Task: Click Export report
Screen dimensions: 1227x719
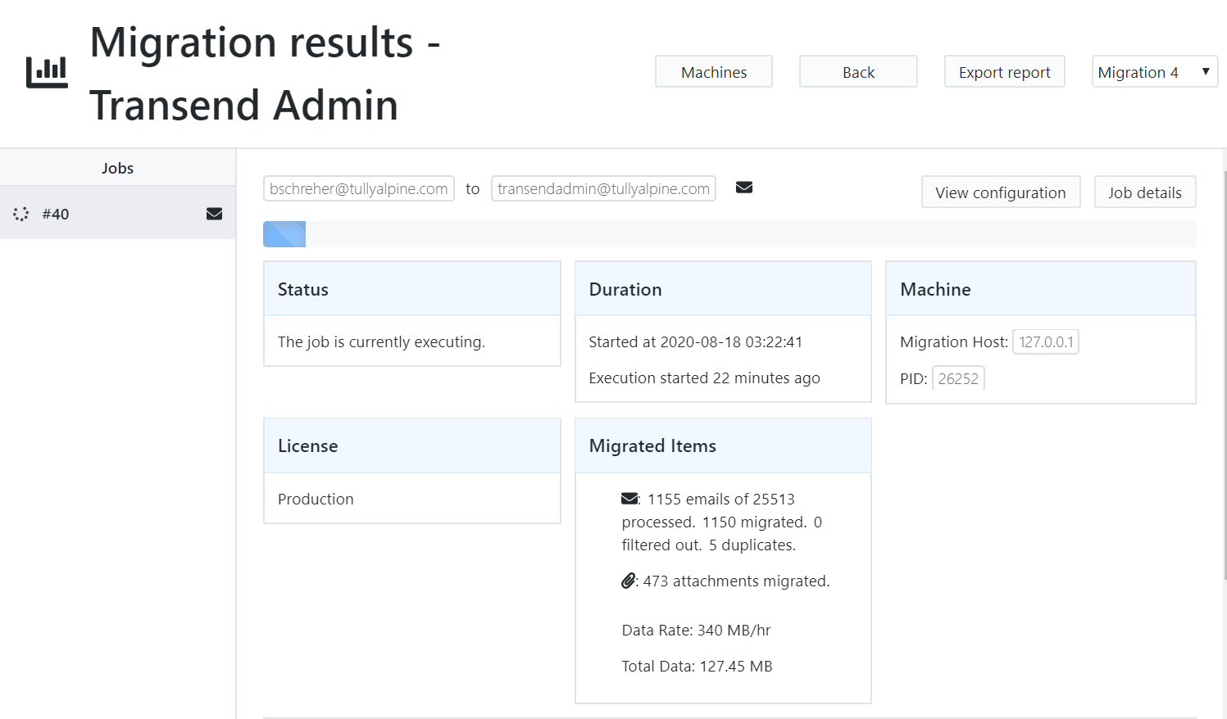Action: tap(1005, 72)
